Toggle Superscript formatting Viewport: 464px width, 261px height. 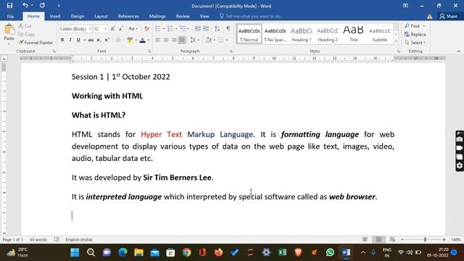pyautogui.click(x=107, y=40)
